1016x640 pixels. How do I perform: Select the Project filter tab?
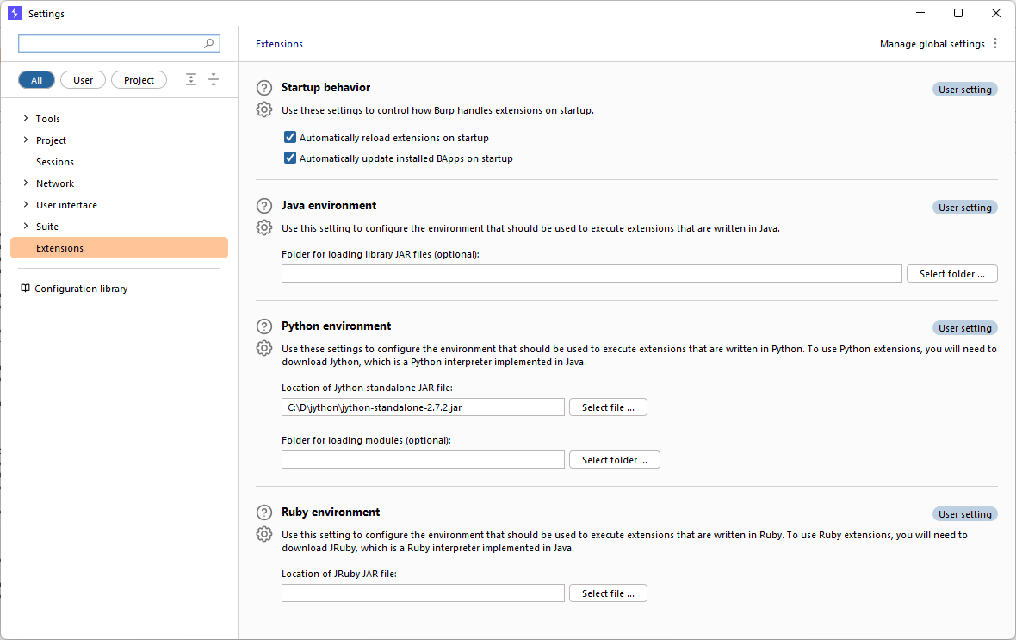[x=139, y=80]
